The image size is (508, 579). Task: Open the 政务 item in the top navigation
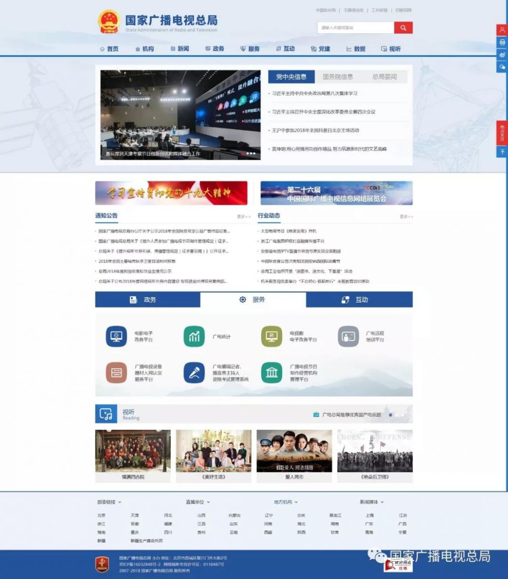point(215,49)
